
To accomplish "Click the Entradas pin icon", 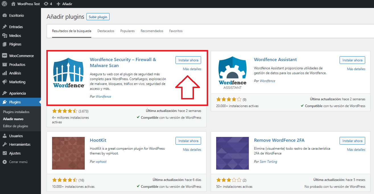I will coord(5,27).
